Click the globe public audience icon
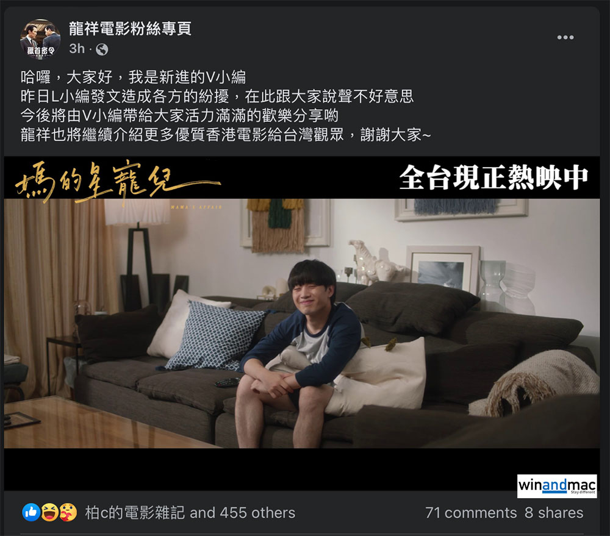Screen dimensions: 610x536 click(102, 49)
